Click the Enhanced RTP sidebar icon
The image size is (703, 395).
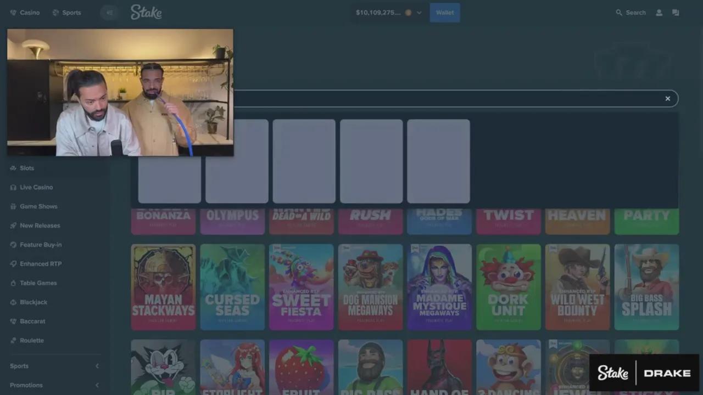click(x=13, y=264)
